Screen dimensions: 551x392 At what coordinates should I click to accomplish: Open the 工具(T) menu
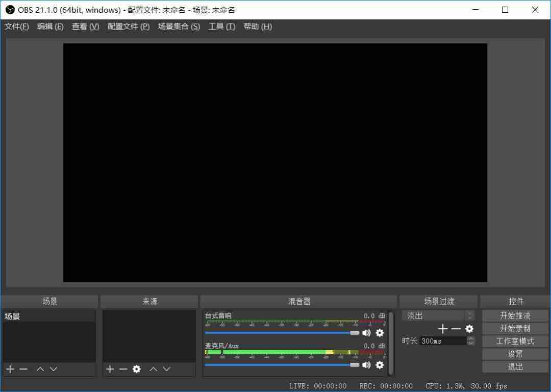222,27
